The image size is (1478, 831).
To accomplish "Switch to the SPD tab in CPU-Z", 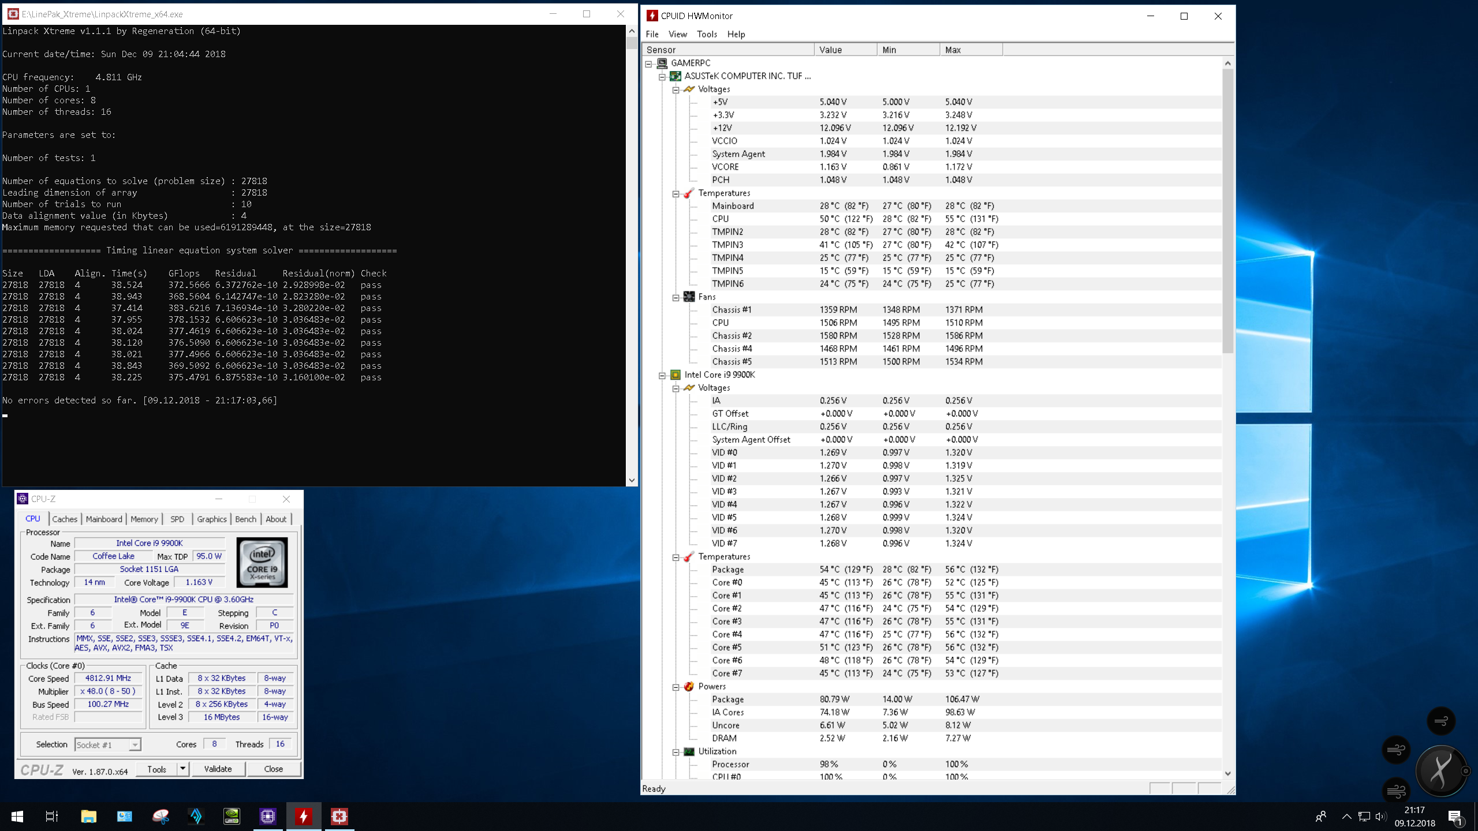I will click(x=177, y=519).
